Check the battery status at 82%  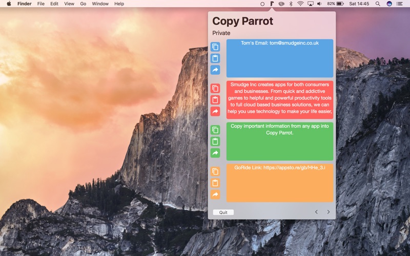coord(336,4)
